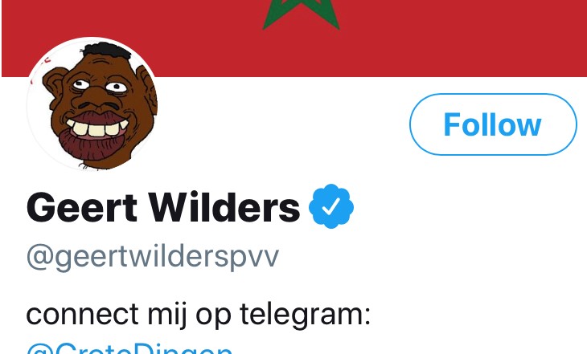Click the blue verified badge icon
Image resolution: width=587 pixels, height=354 pixels.
pos(331,206)
